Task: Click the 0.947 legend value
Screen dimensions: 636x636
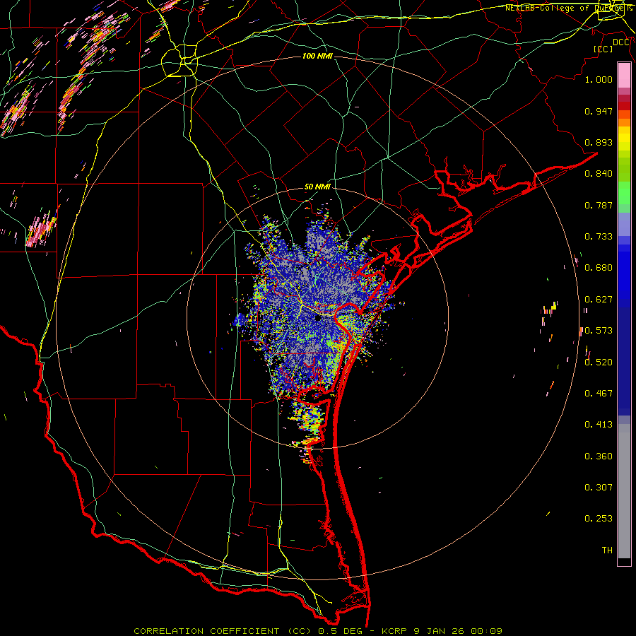Action: [599, 111]
